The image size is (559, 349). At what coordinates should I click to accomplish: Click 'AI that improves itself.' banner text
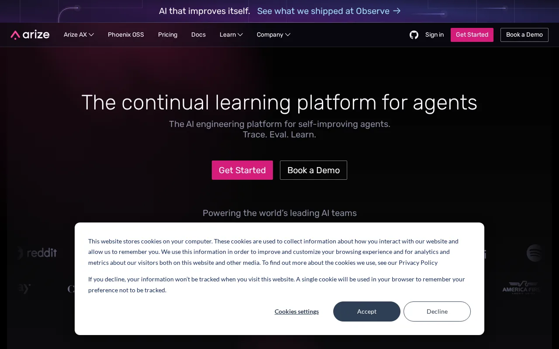pyautogui.click(x=204, y=11)
